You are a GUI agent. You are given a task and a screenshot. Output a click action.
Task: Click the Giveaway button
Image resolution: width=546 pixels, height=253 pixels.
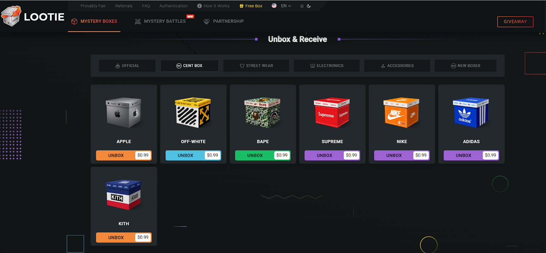click(x=515, y=21)
